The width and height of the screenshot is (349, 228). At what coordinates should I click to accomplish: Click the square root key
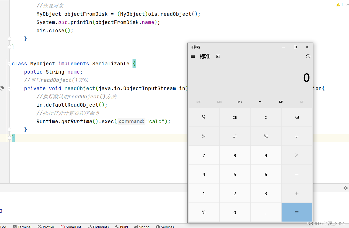(266, 136)
